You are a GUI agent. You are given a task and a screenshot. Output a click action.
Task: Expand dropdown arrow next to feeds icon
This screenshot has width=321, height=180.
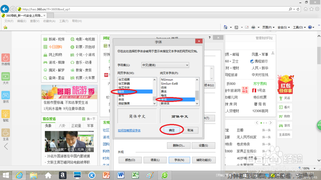[x=242, y=27]
